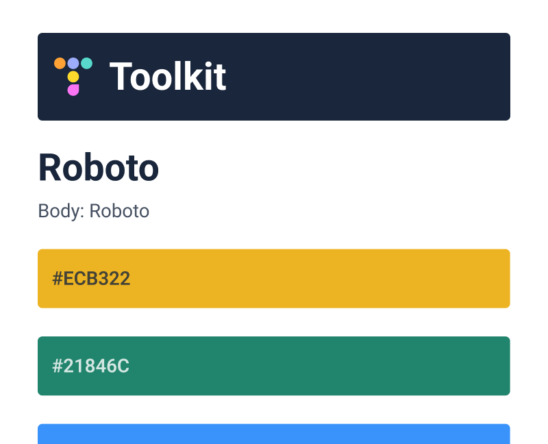Screen dimensions: 548x444
Task: Click the teal dot in the Toolkit logo
Action: pos(87,63)
